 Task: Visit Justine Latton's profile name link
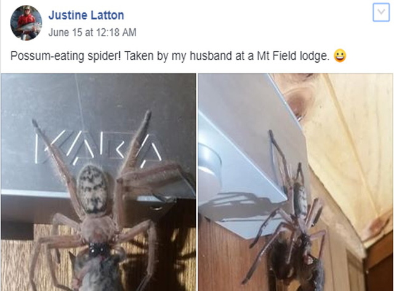(x=86, y=15)
